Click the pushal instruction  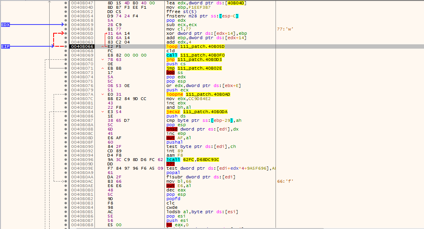pos(174,142)
